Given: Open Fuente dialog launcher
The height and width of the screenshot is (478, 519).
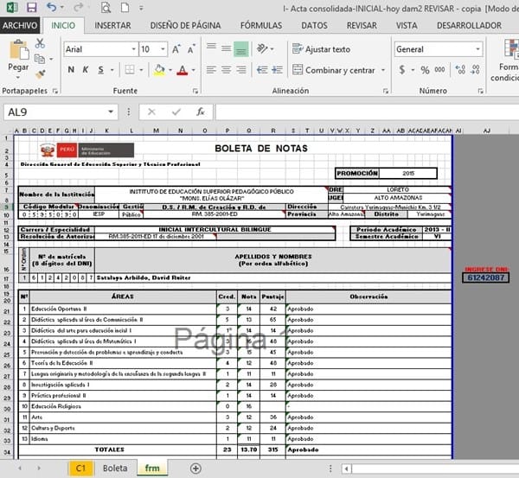Looking at the screenshot, I should point(195,91).
